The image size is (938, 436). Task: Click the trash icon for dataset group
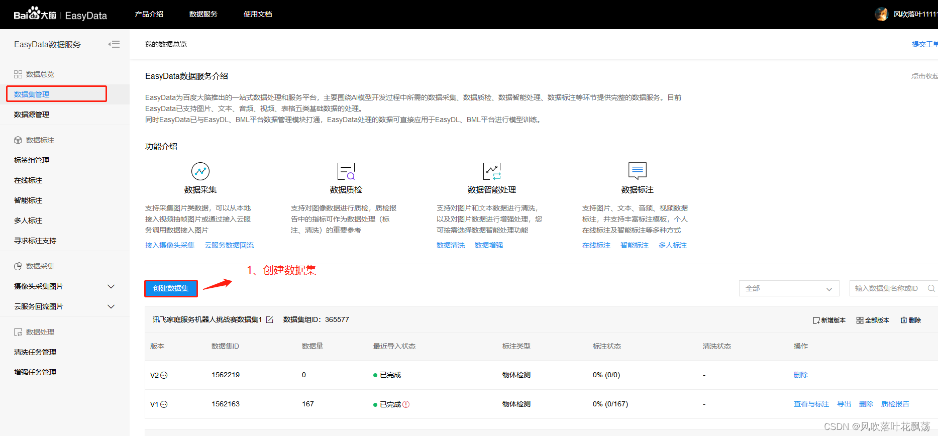pyautogui.click(x=904, y=320)
